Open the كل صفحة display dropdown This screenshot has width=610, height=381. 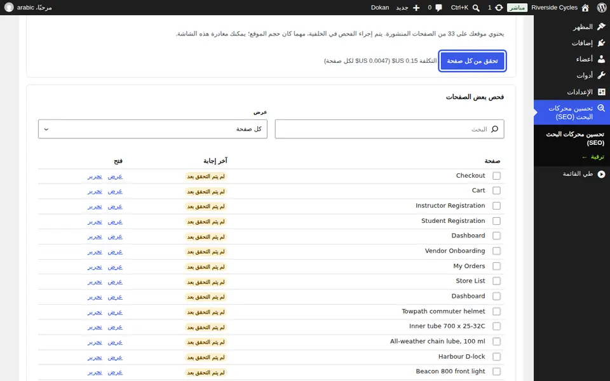152,129
